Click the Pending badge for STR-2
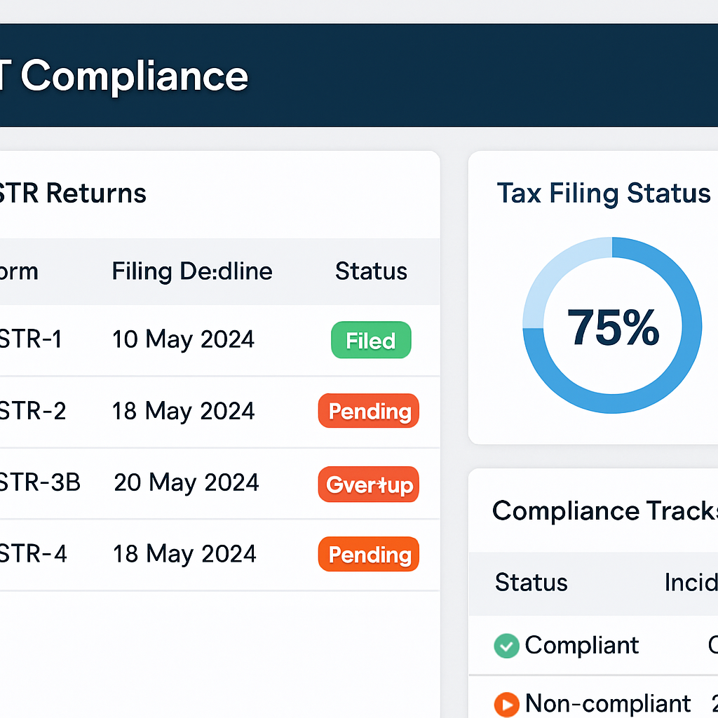 (x=369, y=411)
